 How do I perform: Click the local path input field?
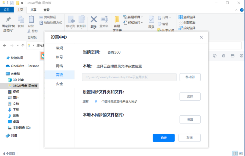tap(129, 77)
